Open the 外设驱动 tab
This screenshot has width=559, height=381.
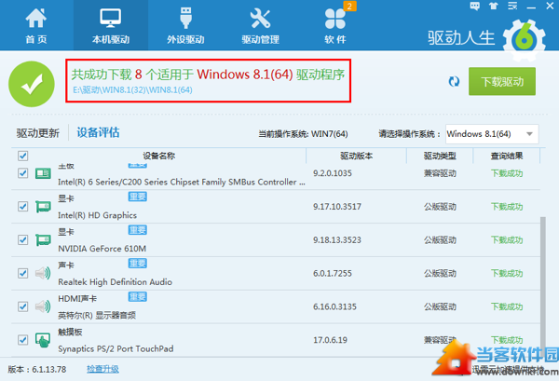click(185, 26)
